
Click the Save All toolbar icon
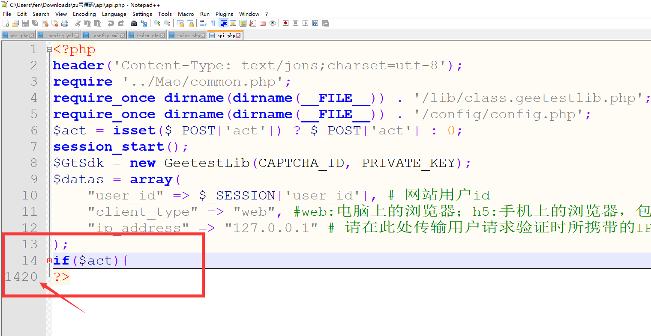pos(35,23)
